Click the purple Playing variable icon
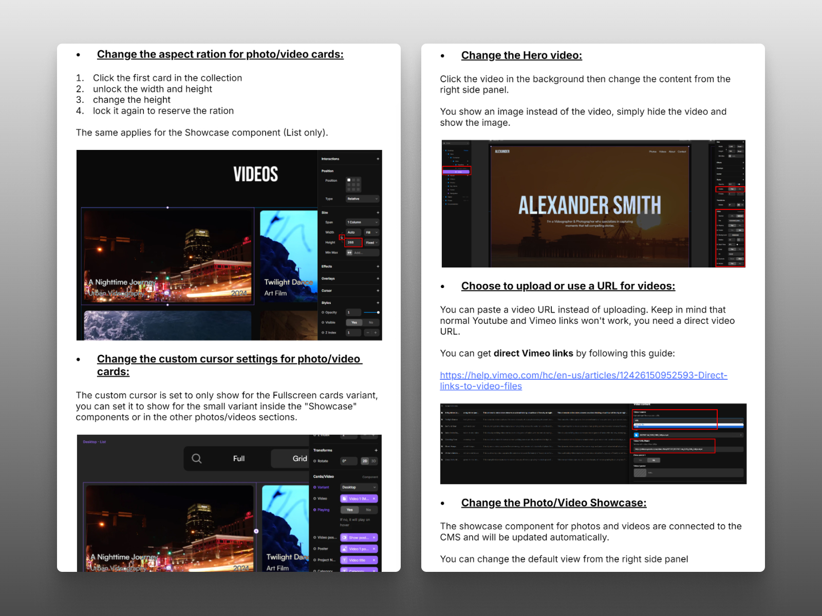 315,510
